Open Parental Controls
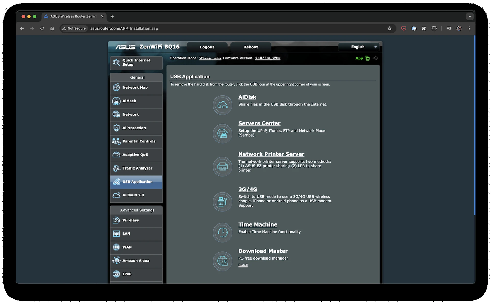Screen dimensions: 491x304 tap(136, 141)
